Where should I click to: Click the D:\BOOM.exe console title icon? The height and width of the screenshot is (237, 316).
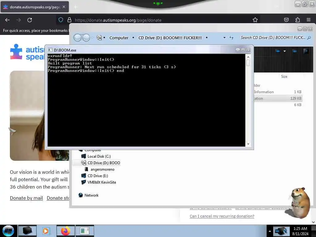click(50, 50)
